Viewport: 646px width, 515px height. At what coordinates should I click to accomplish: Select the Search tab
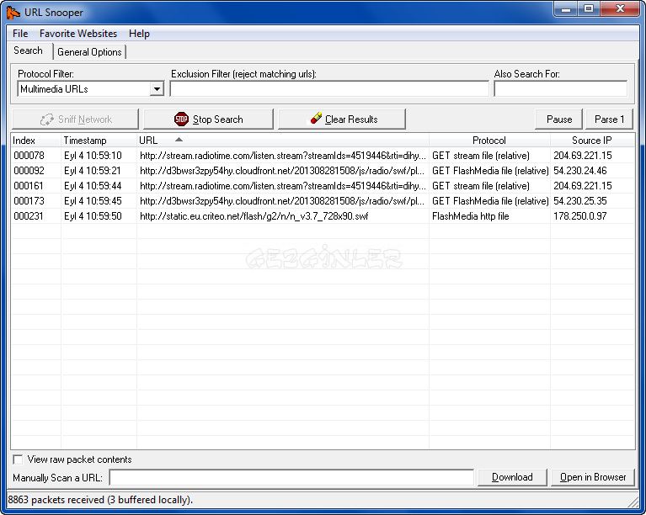(x=28, y=50)
